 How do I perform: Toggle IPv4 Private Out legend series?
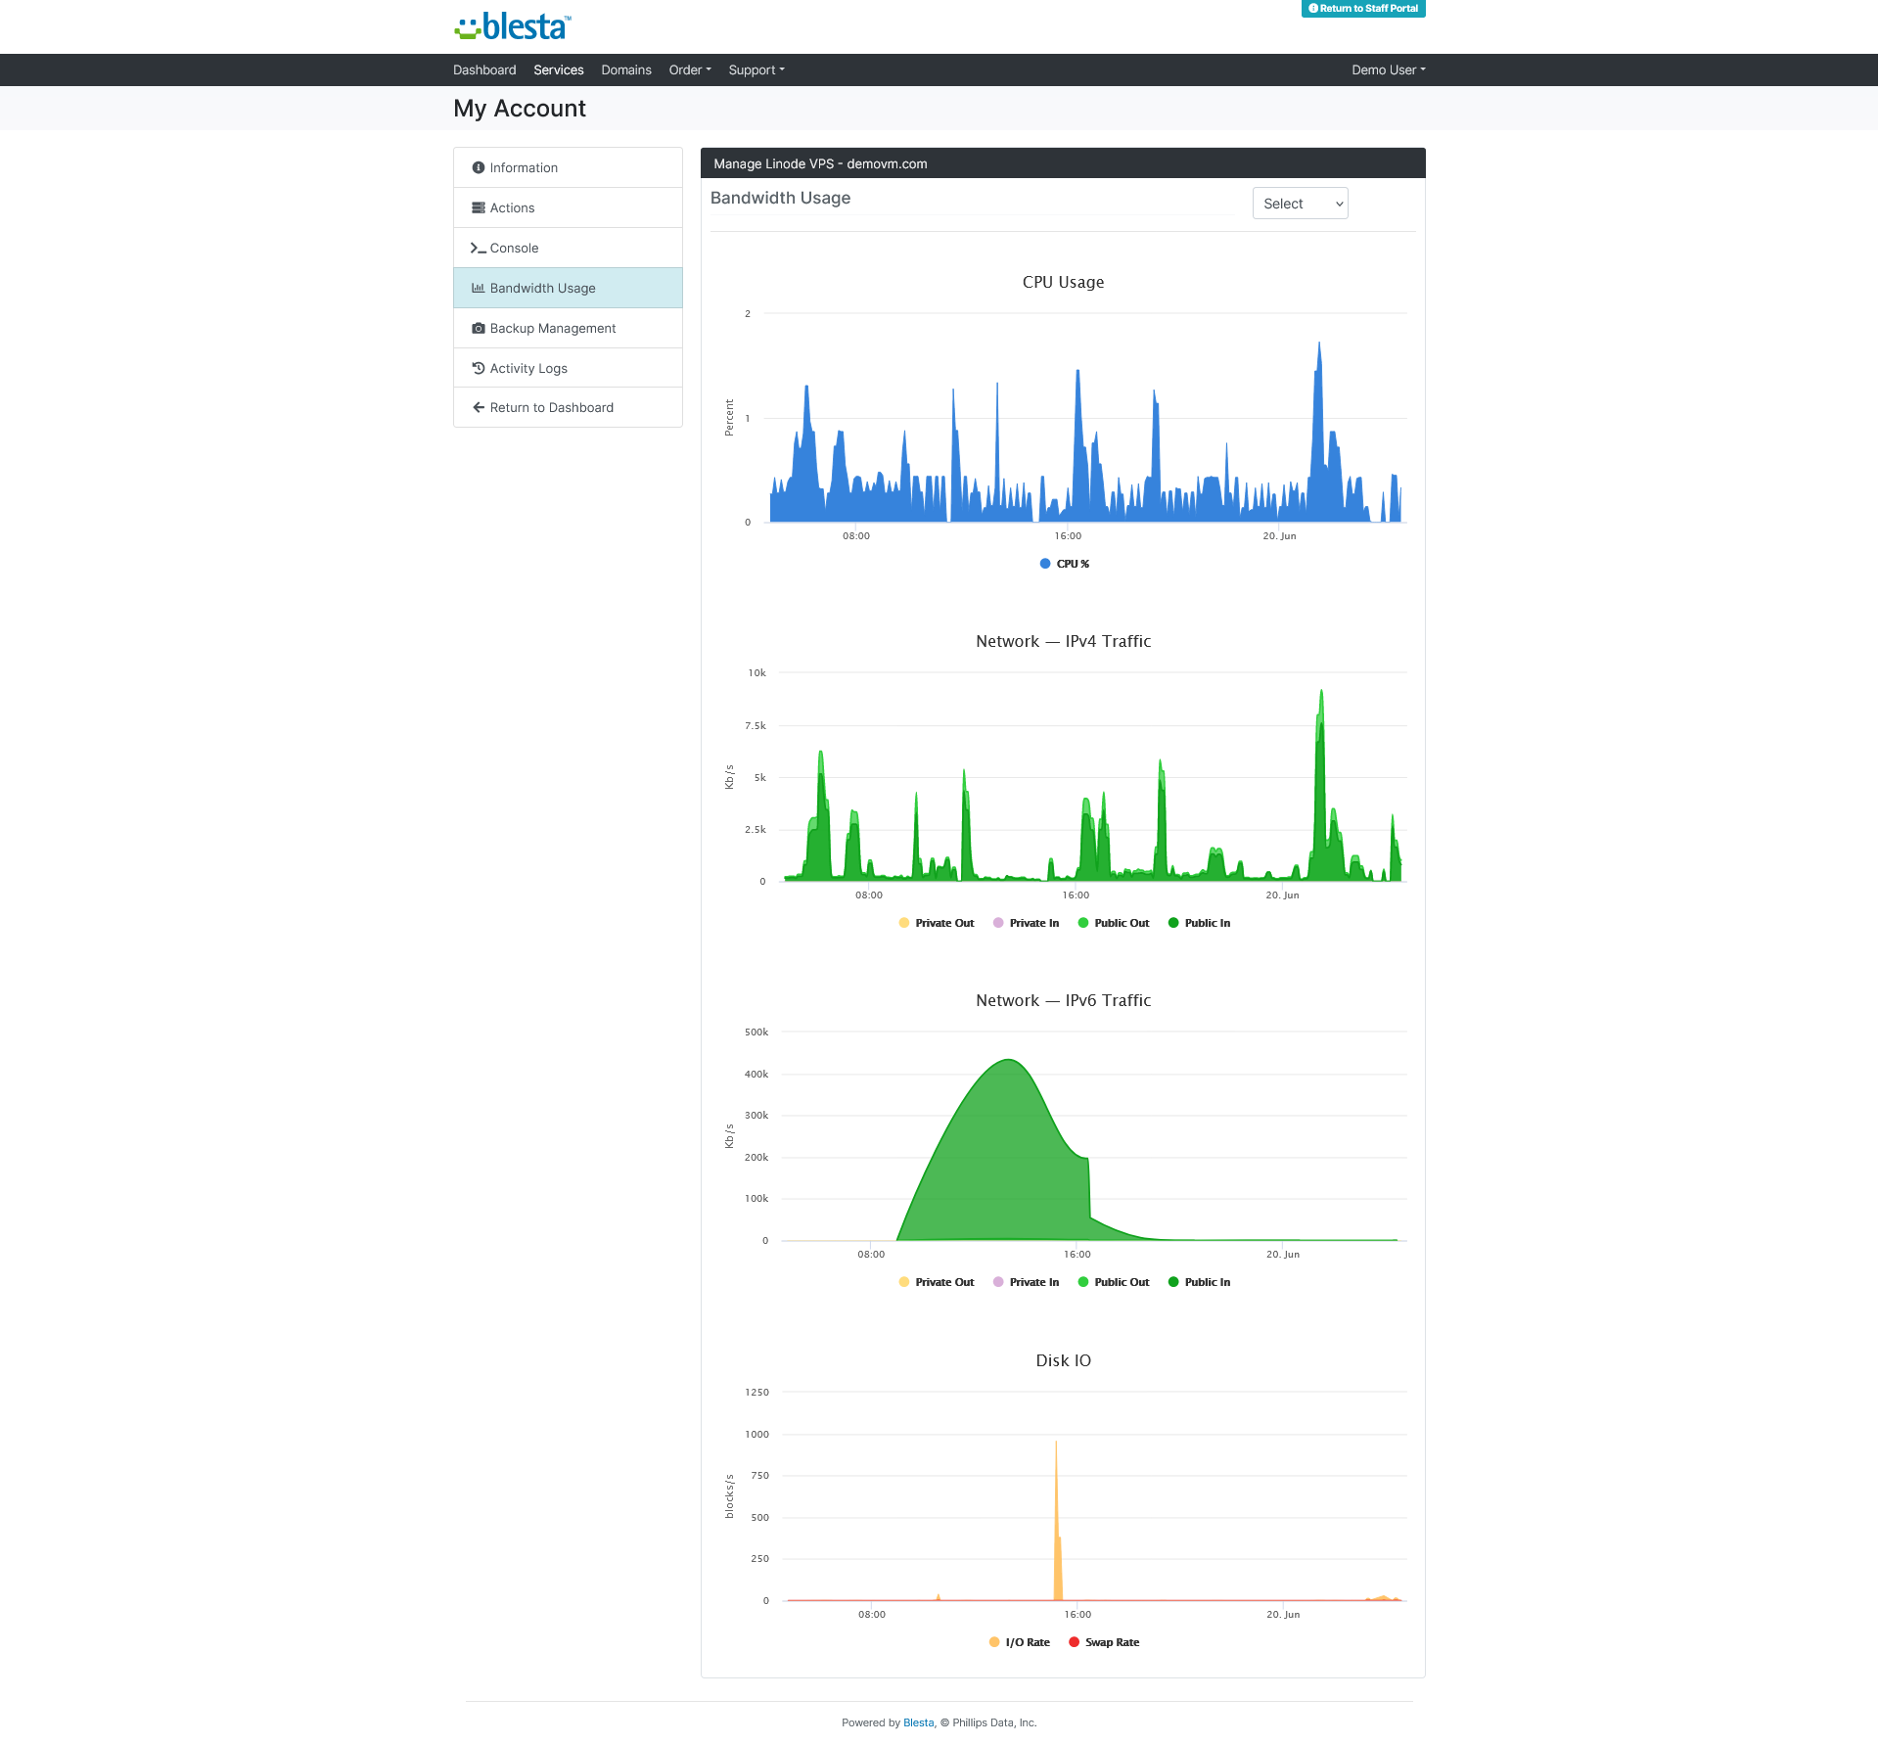[937, 923]
